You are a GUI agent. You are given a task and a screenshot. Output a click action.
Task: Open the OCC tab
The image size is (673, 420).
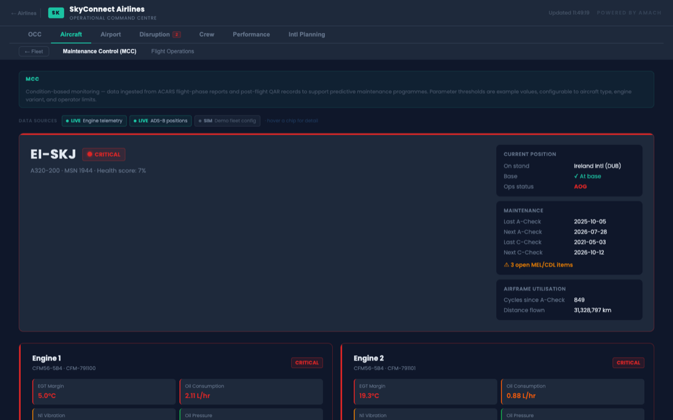(35, 34)
